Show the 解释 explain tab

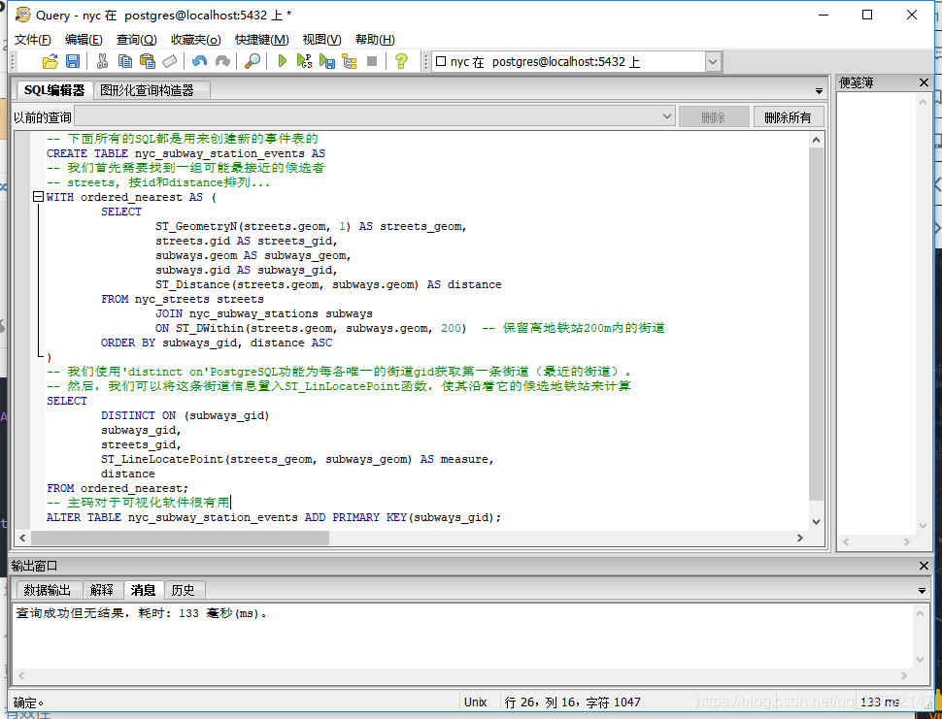102,590
